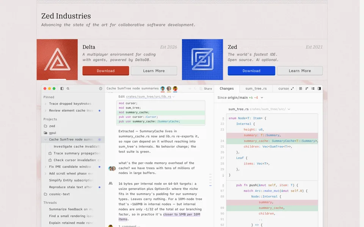The width and height of the screenshot is (364, 227).
Task: Expand Trace dropped keystrokes thread
Action: (x=45, y=104)
